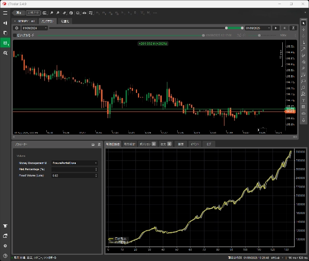Click the Fixed Volume (Lots) stepper arrows
This screenshot has width=309, height=261.
tap(96, 175)
